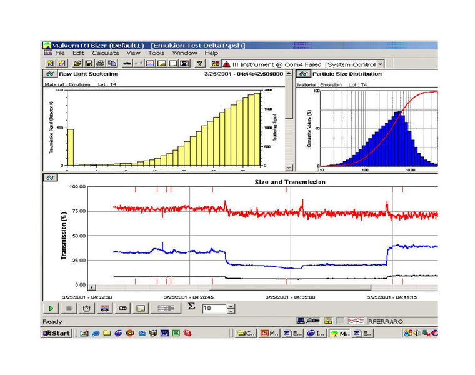Click the open folder toolbar icon
Viewport: 475px width, 375px height.
tap(77, 63)
